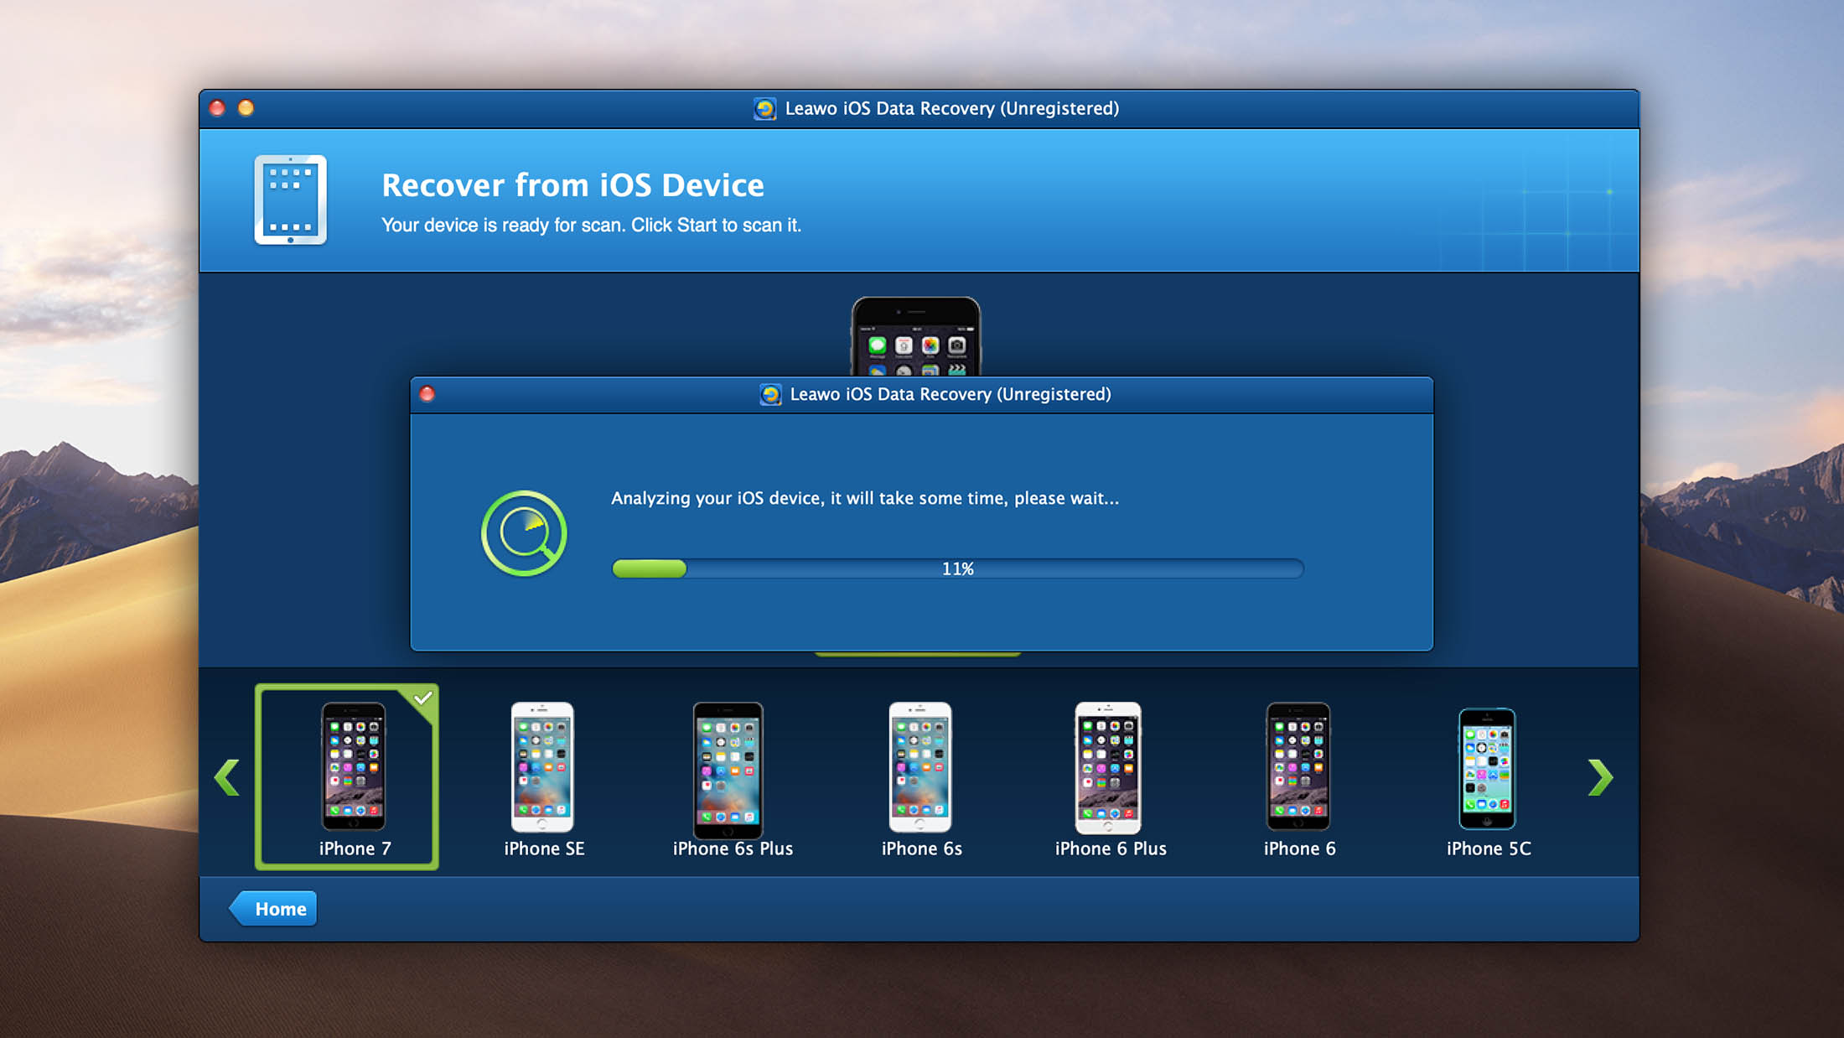The width and height of the screenshot is (1844, 1038).
Task: Click the 'iPhone 5C' label
Action: point(1489,849)
